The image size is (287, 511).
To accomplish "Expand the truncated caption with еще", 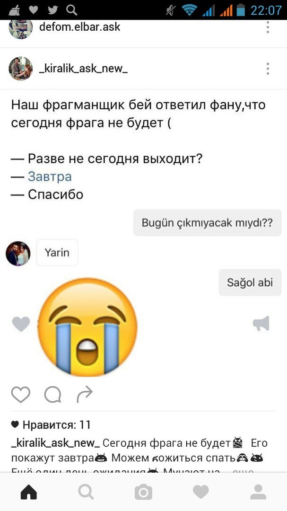I will [x=243, y=471].
